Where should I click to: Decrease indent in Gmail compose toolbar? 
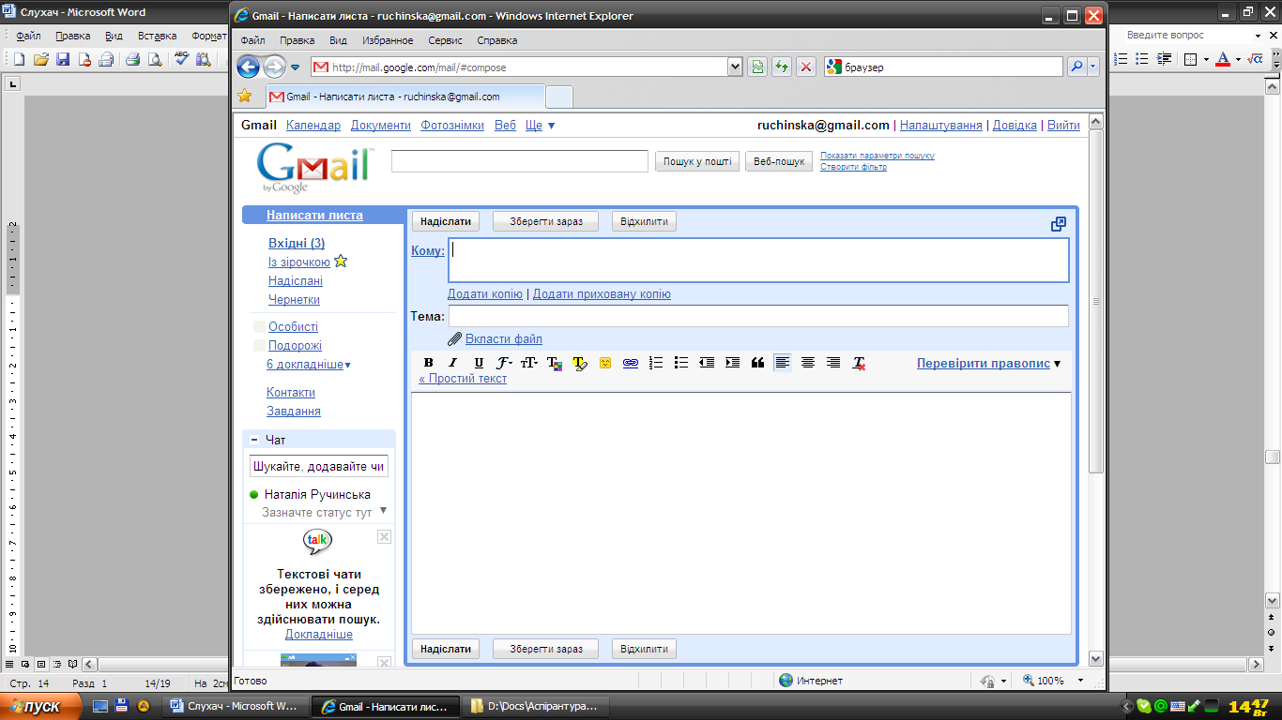point(707,364)
